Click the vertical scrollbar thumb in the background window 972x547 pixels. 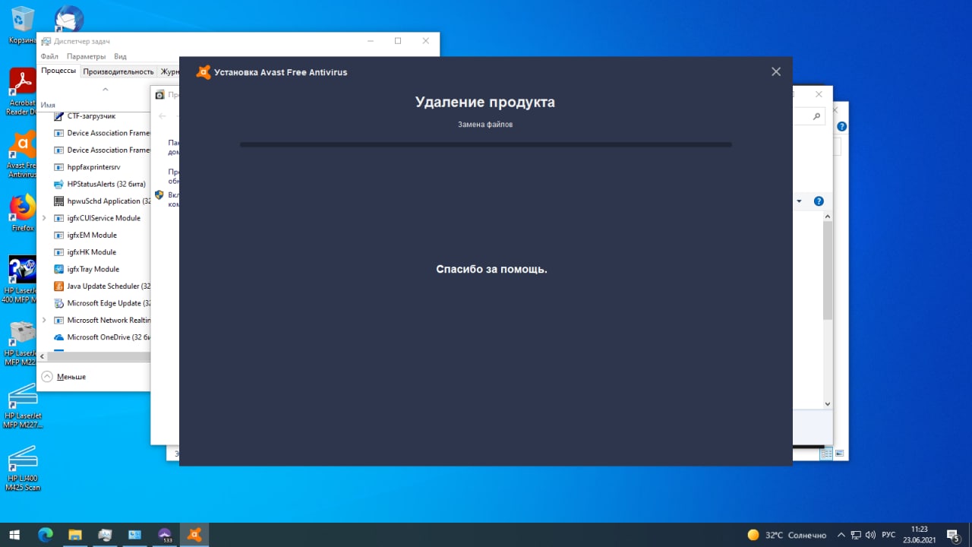click(x=828, y=270)
